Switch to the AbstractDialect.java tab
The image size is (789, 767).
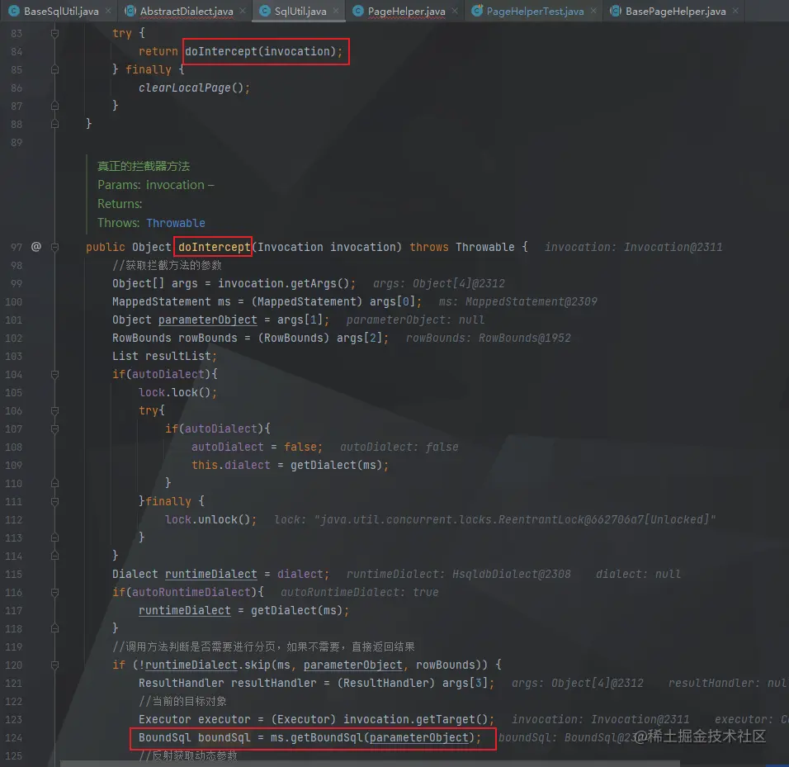point(187,11)
